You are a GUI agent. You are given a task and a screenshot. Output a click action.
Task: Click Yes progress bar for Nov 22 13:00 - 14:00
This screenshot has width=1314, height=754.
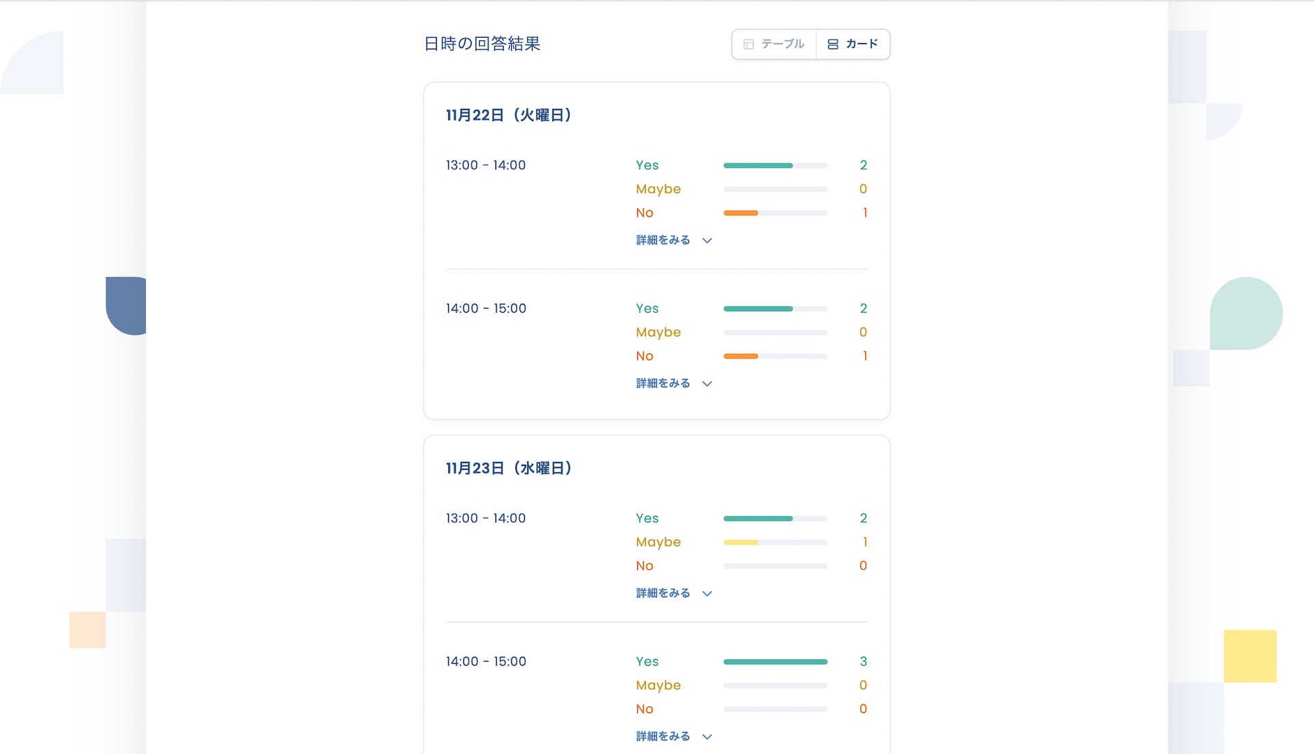coord(775,166)
